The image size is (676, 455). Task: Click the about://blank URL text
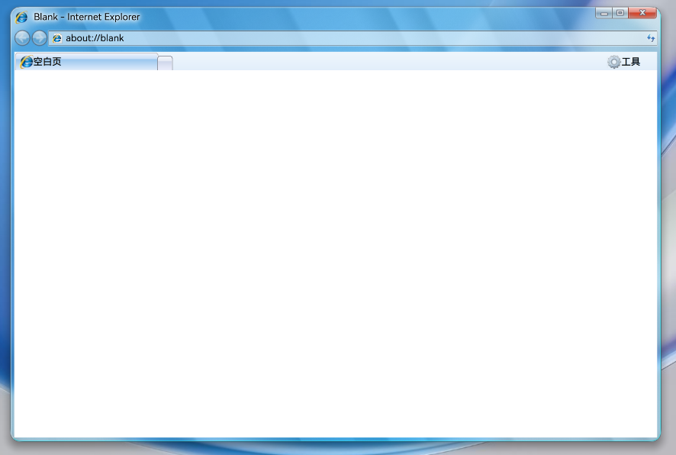(x=95, y=38)
